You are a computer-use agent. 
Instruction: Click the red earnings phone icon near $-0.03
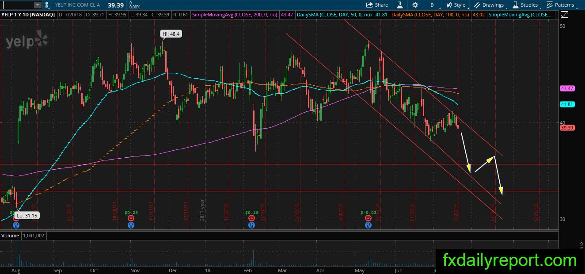368,218
